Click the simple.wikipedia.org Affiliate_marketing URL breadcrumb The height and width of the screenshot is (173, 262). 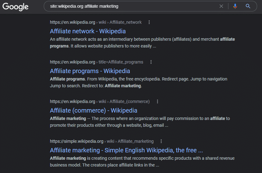click(102, 141)
